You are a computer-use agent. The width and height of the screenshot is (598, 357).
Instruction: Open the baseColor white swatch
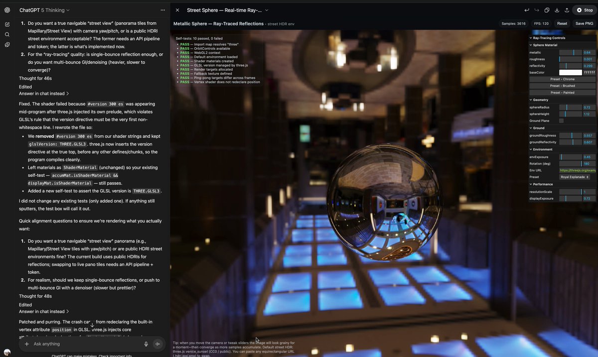(x=570, y=73)
